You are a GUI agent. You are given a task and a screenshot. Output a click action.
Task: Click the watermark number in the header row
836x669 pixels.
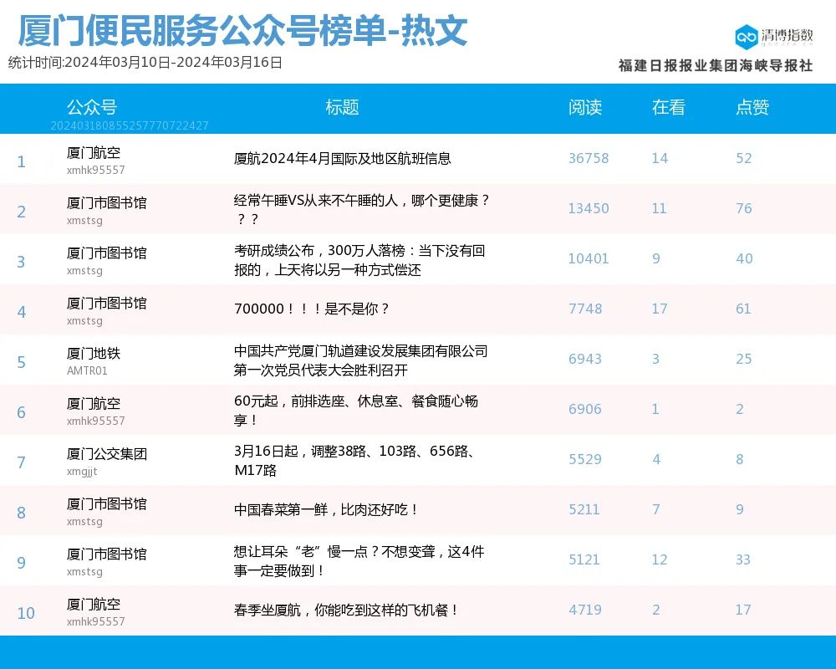coord(130,127)
